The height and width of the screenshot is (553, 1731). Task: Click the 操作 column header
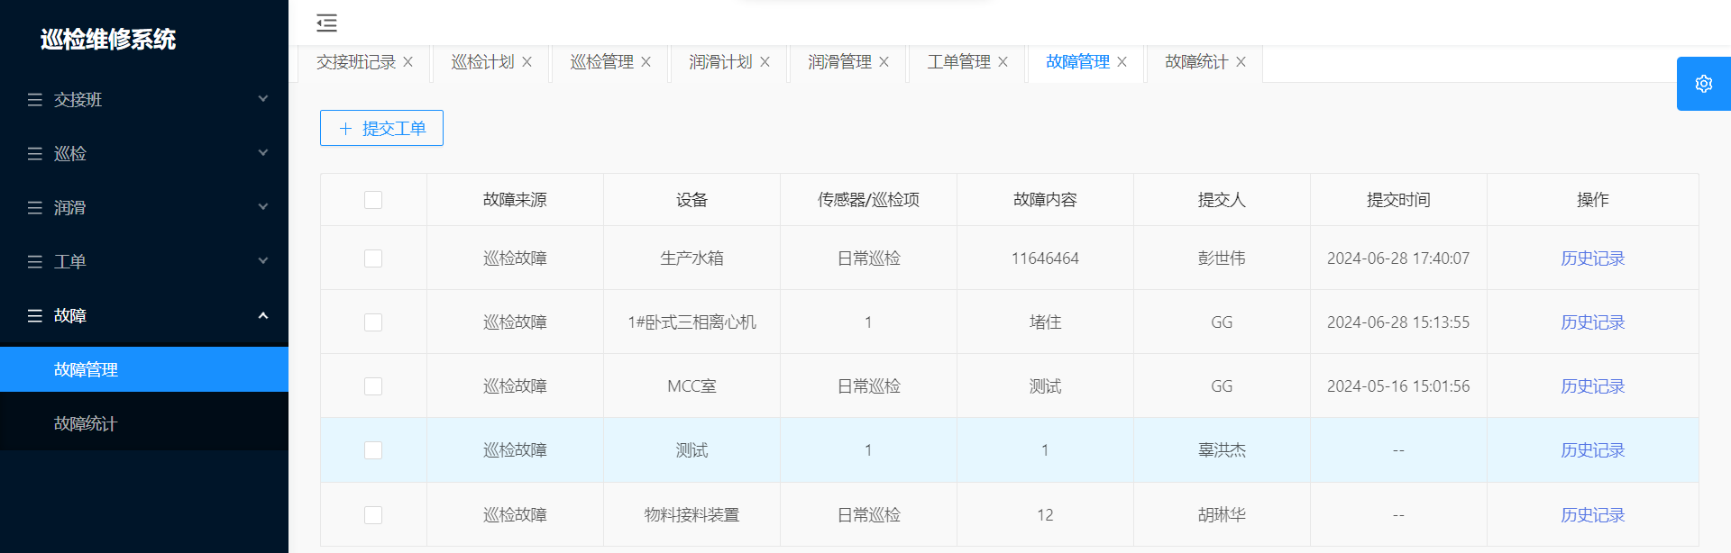[1593, 200]
